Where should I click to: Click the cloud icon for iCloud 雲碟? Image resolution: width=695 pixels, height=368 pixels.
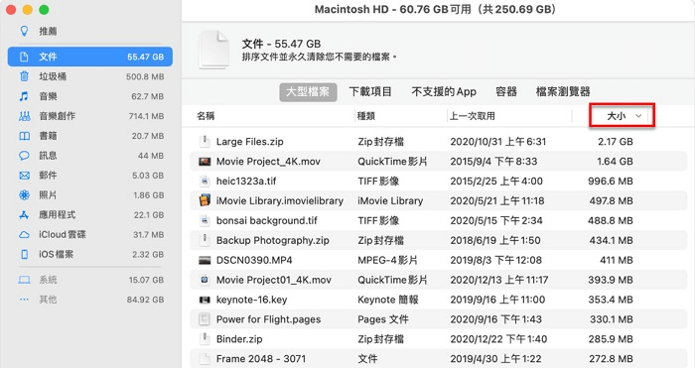(25, 235)
